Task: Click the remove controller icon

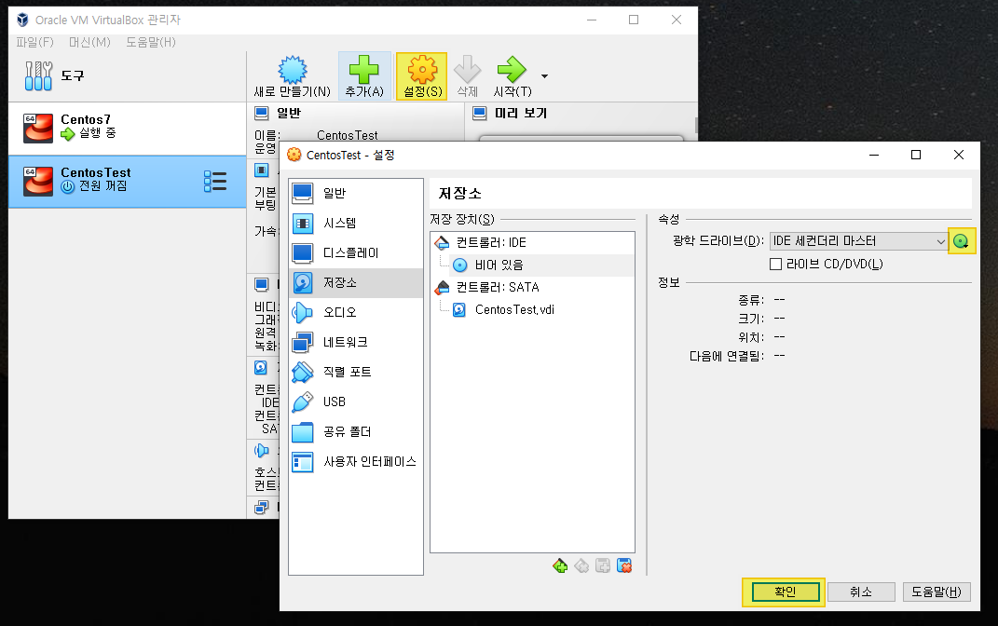Action: pos(581,565)
